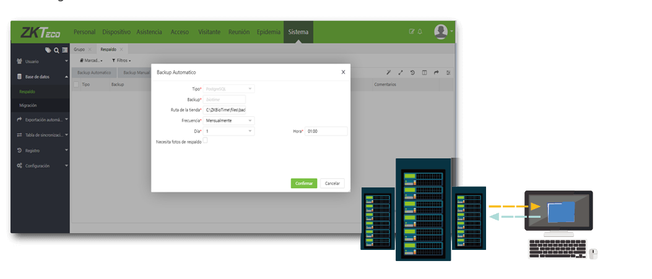The width and height of the screenshot is (652, 279).
Task: Click the green Confirmar button
Action: click(303, 183)
